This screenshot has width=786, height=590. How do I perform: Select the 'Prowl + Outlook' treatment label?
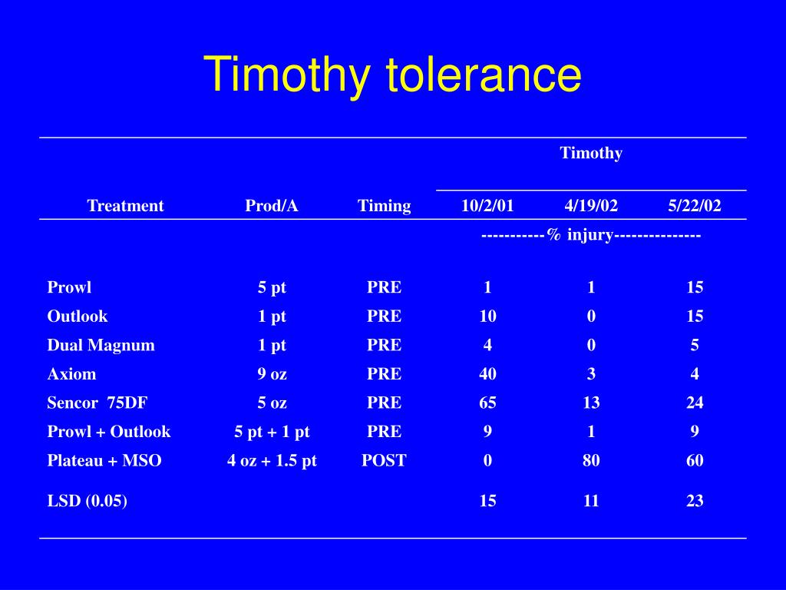coord(109,432)
